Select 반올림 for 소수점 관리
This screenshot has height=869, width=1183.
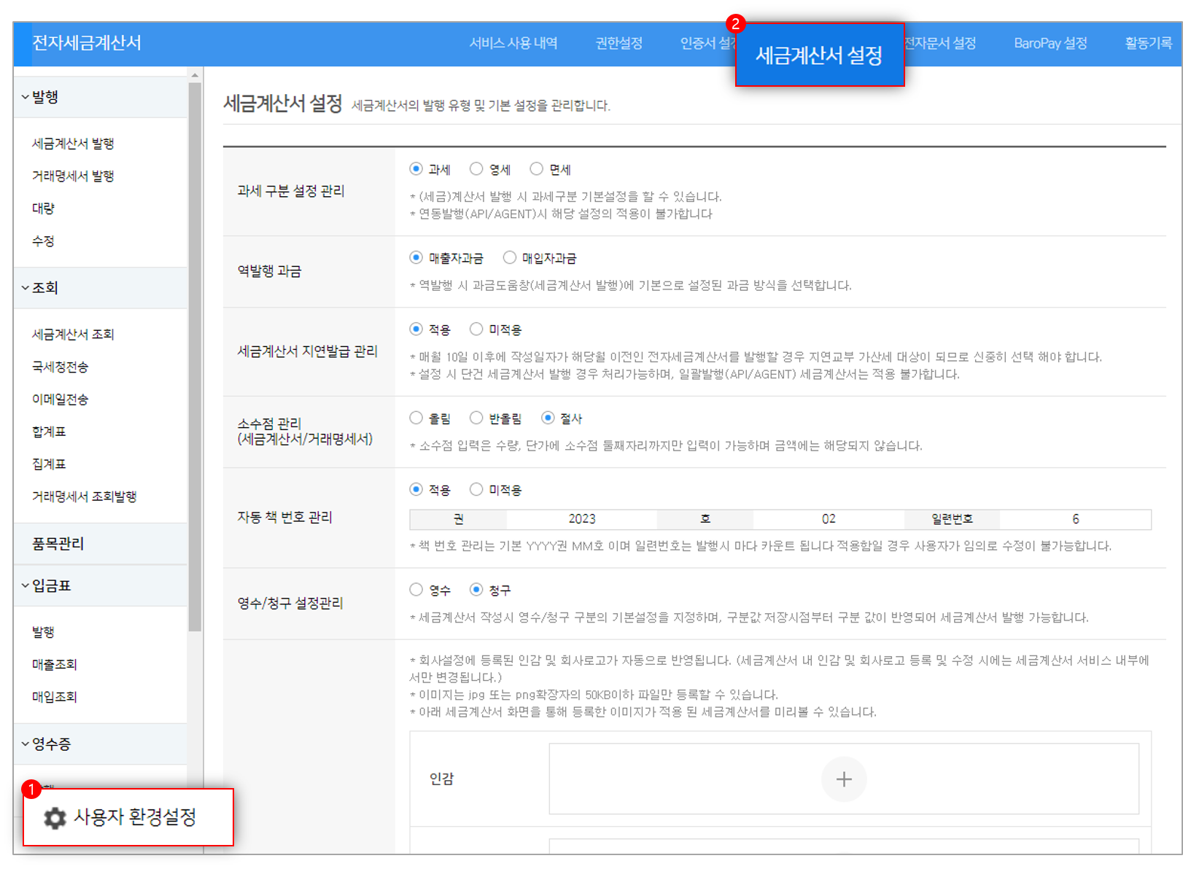476,417
